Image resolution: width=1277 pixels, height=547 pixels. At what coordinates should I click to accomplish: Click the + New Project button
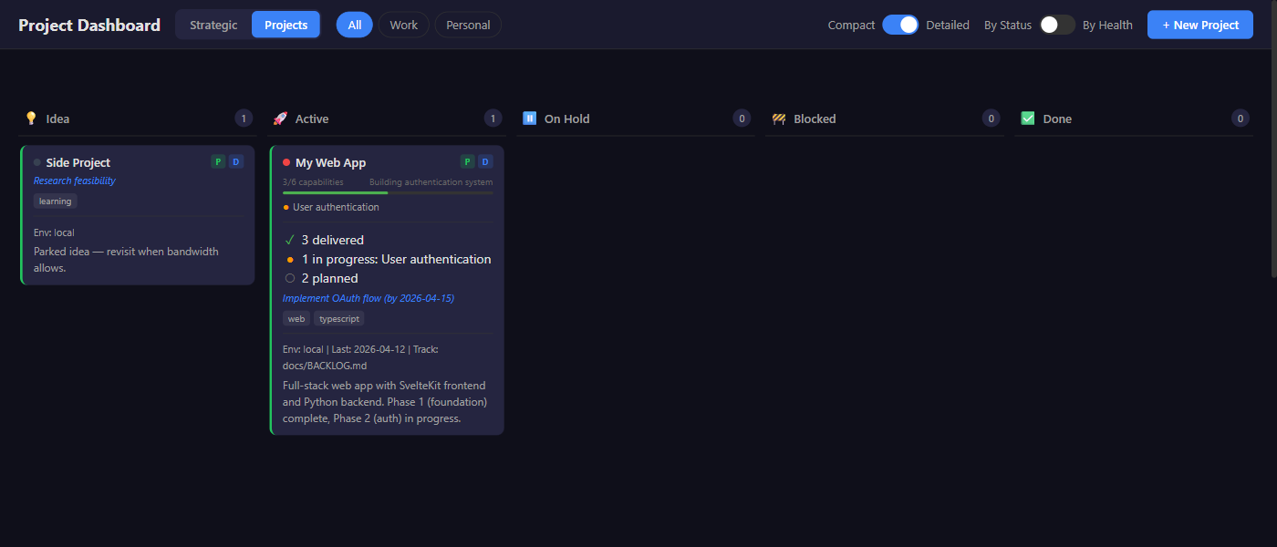1199,25
